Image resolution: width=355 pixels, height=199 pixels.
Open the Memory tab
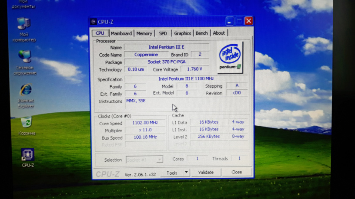click(144, 33)
